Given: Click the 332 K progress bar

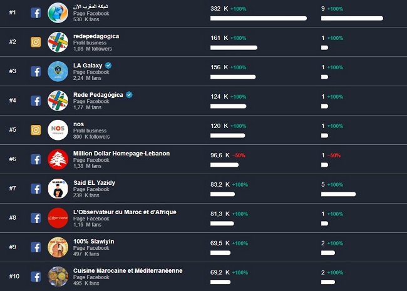Looking at the screenshot, I should coord(259,18).
